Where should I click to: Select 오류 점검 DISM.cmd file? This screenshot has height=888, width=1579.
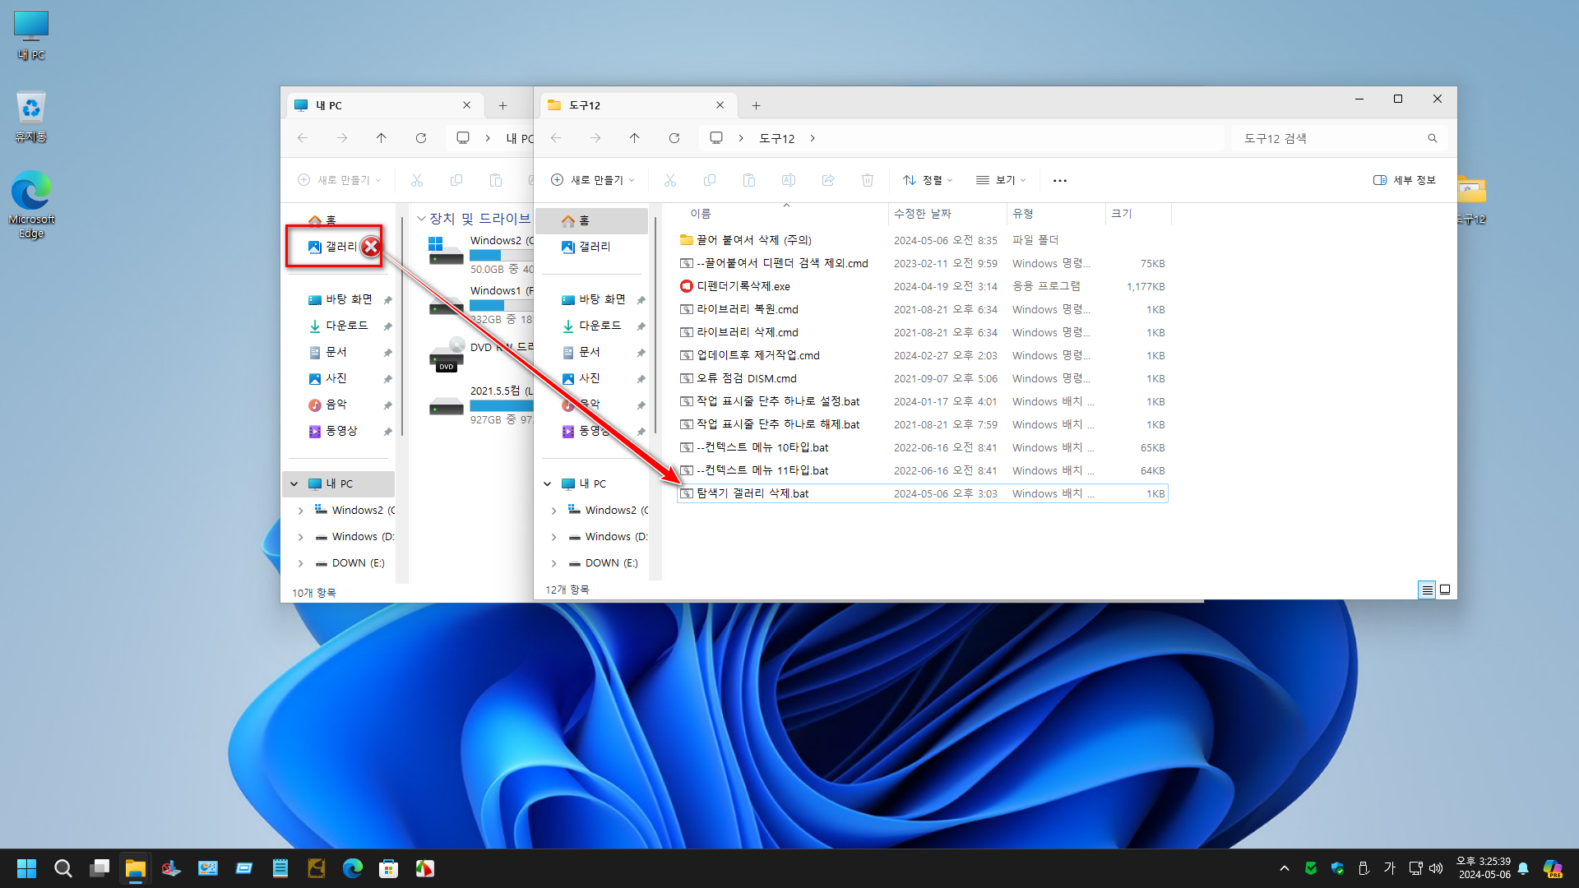pyautogui.click(x=923, y=378)
